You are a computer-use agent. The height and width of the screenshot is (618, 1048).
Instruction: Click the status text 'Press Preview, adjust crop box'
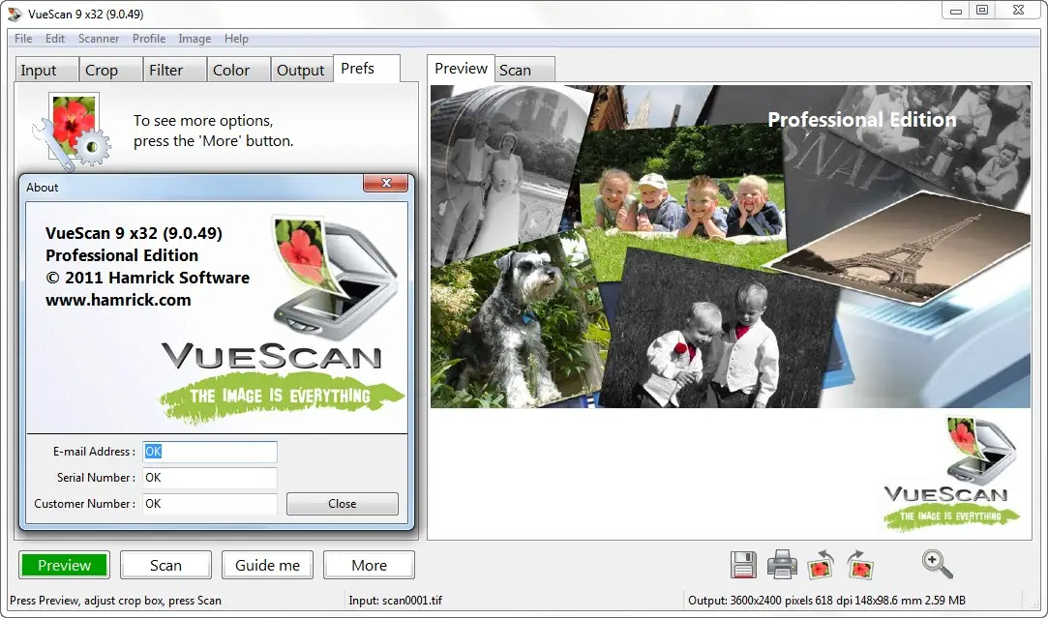(115, 601)
